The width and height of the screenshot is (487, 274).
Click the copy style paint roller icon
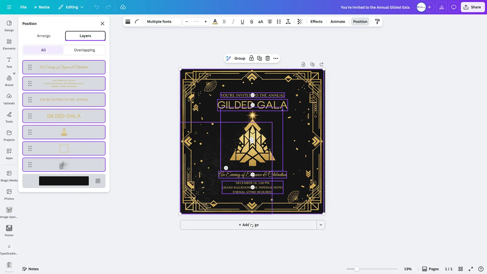(x=377, y=22)
